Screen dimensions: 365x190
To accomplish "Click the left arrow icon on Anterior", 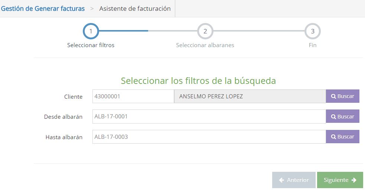I will pos(281,180).
